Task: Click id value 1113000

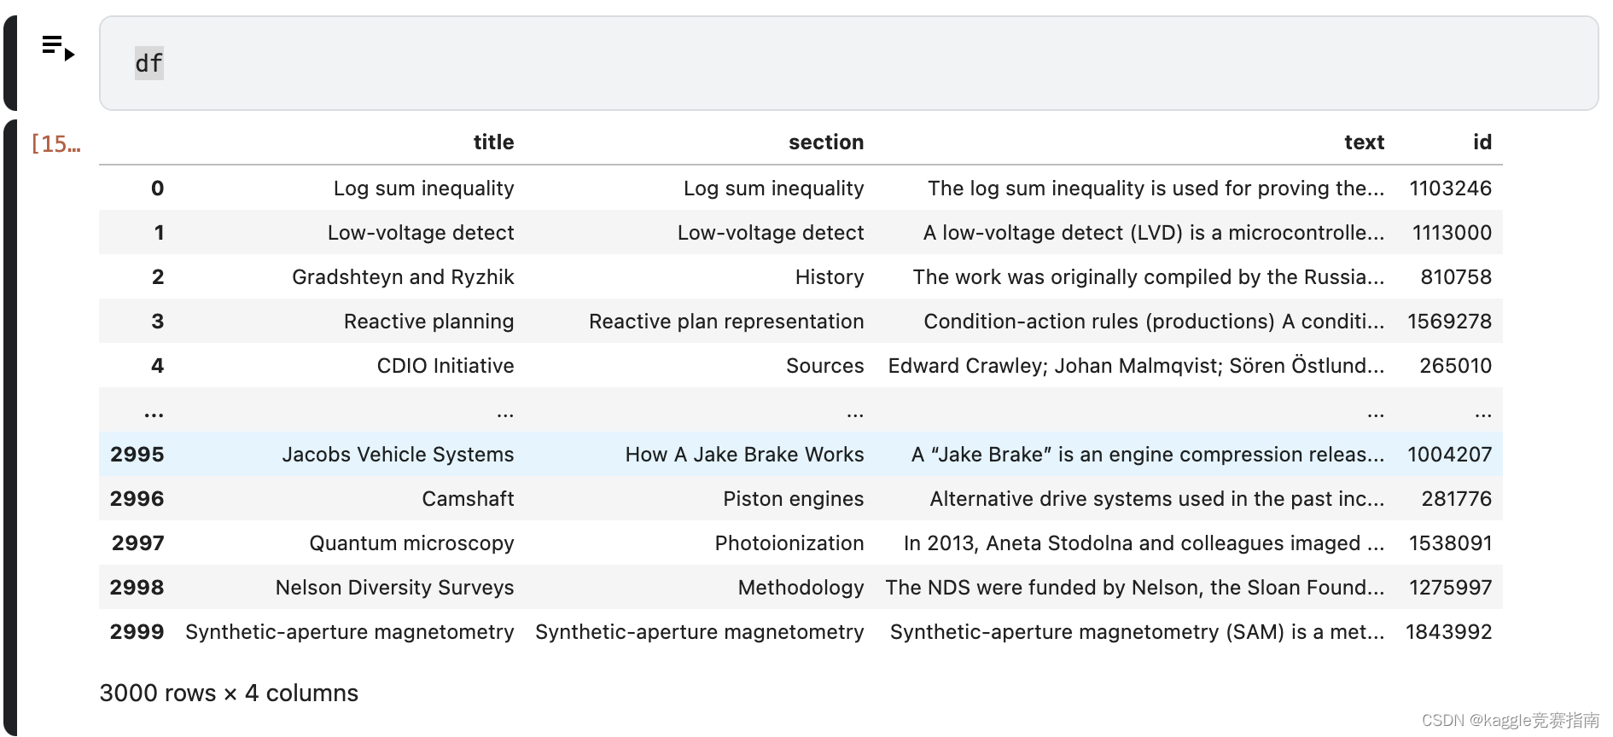Action: (1452, 233)
